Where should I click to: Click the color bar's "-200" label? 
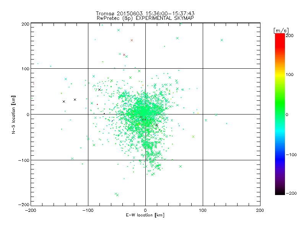(x=291, y=193)
